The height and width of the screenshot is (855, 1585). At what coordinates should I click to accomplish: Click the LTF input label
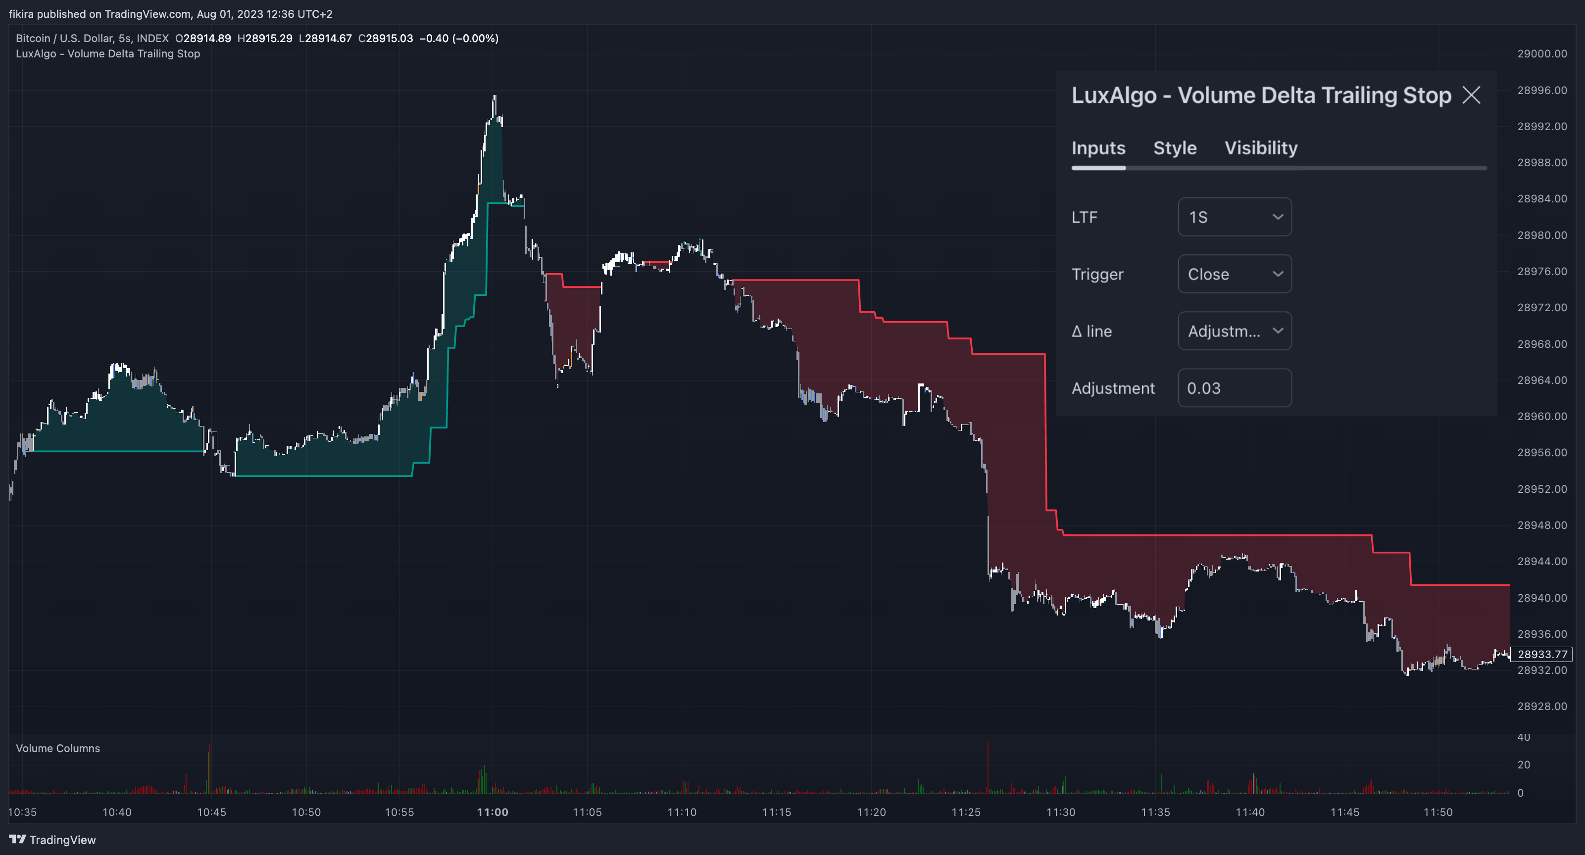click(x=1084, y=217)
